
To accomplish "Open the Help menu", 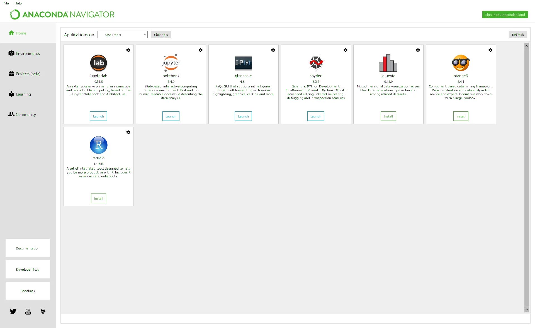I will click(18, 3).
